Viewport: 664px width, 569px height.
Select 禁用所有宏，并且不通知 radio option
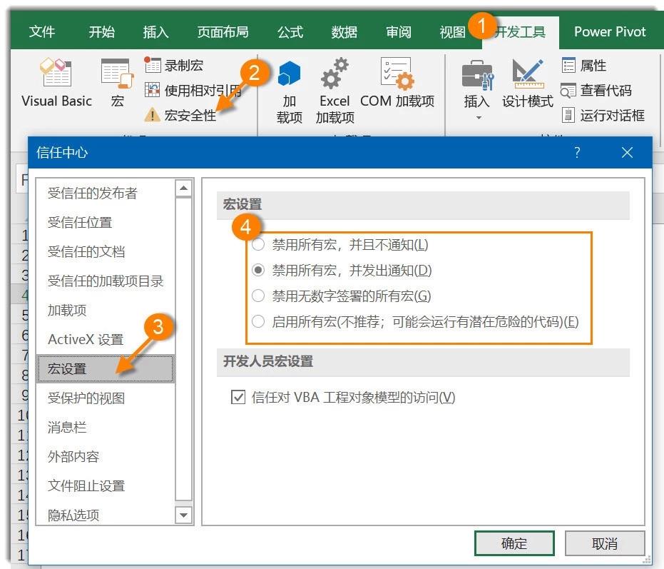tap(258, 245)
